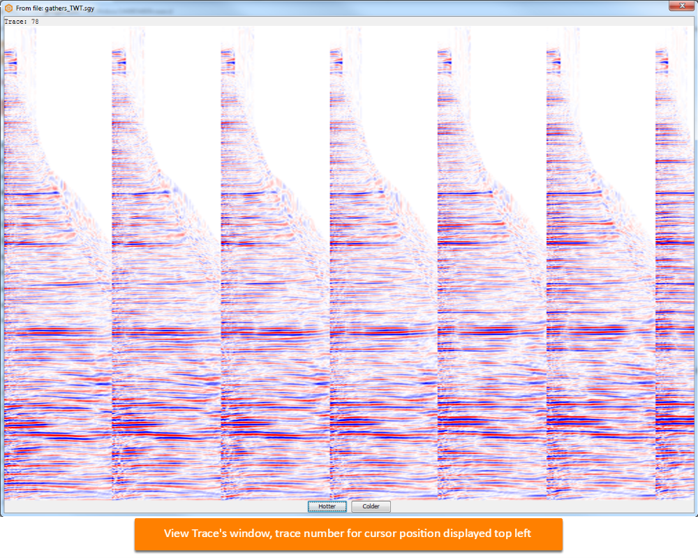Close the gathers_TWT.sgy trace window
Viewport: 698px width, 558px height.
click(683, 6)
